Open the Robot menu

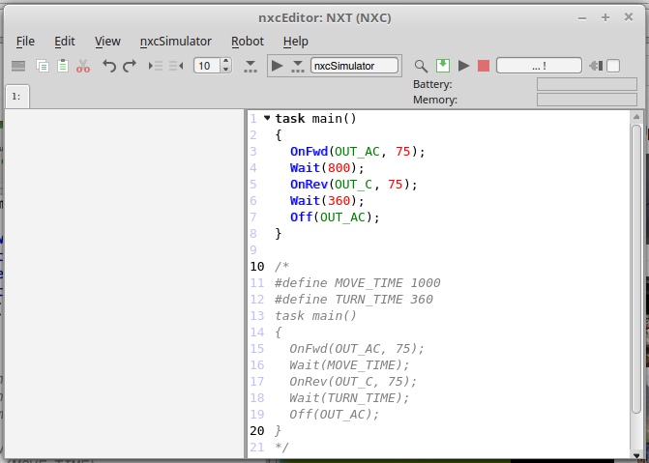point(247,42)
